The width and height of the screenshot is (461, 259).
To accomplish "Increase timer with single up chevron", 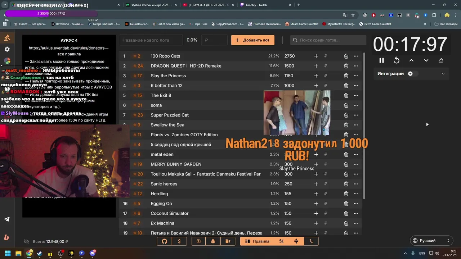I will [411, 60].
